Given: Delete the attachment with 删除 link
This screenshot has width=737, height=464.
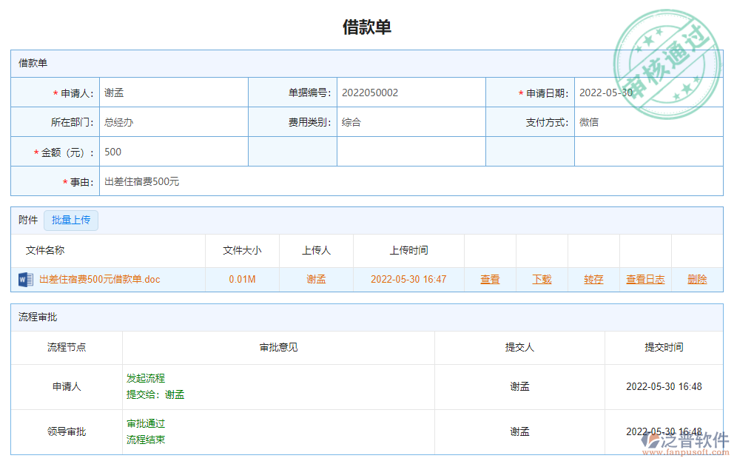Looking at the screenshot, I should click(697, 280).
